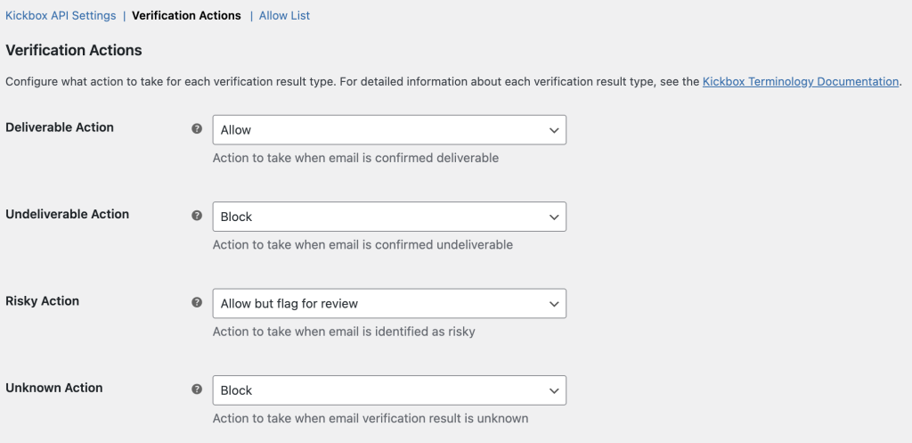Click the Undeliverable Action field label

(x=68, y=214)
